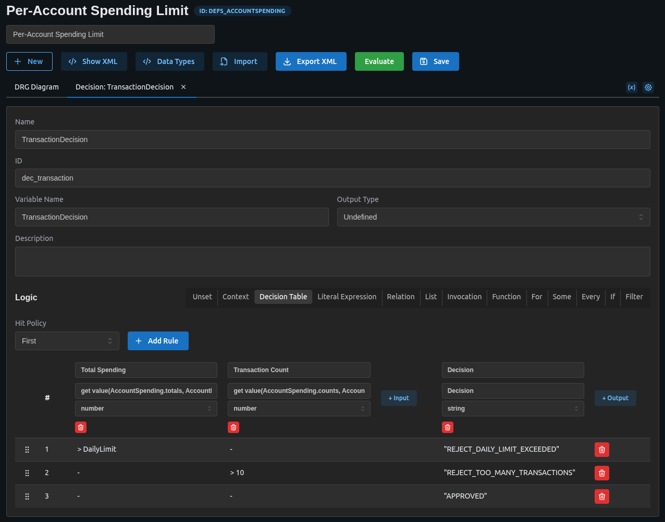This screenshot has width=665, height=522.
Task: Select Literal Expression logic type
Action: point(347,297)
